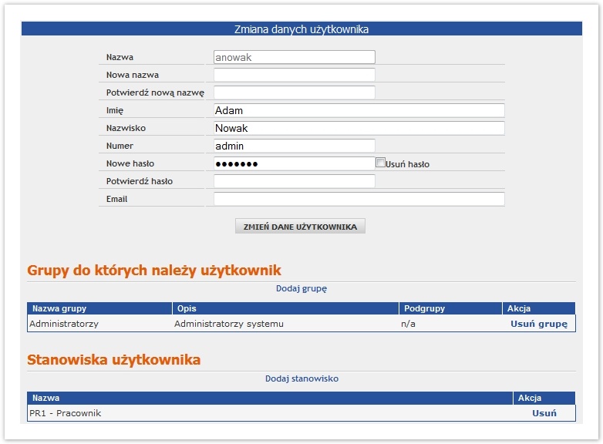This screenshot has height=444, width=603.
Task: Focus the Potwierdź nową nazwę field
Action: [294, 92]
